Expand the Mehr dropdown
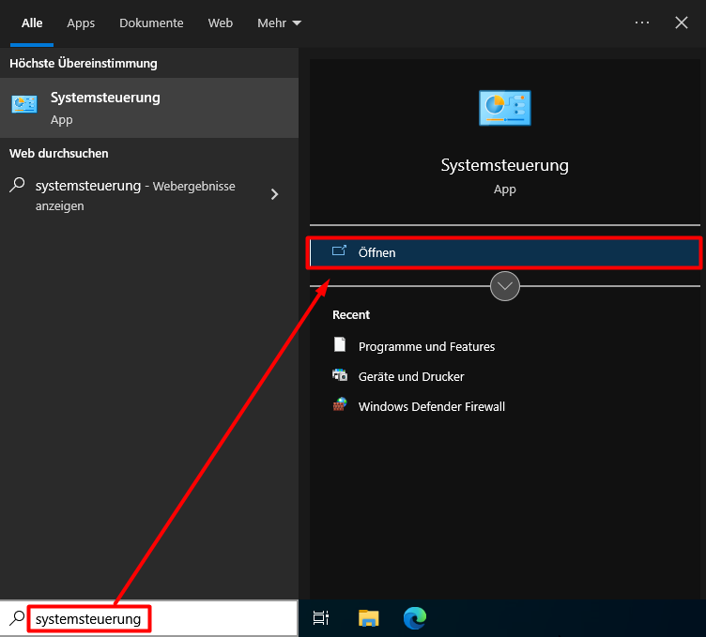The height and width of the screenshot is (637, 706). 280,23
